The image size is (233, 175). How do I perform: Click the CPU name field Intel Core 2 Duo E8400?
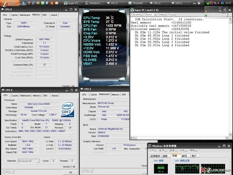(39, 104)
